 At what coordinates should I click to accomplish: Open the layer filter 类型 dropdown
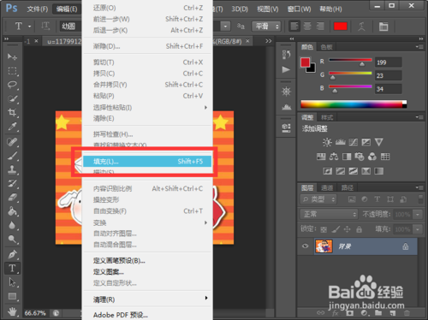(318, 199)
